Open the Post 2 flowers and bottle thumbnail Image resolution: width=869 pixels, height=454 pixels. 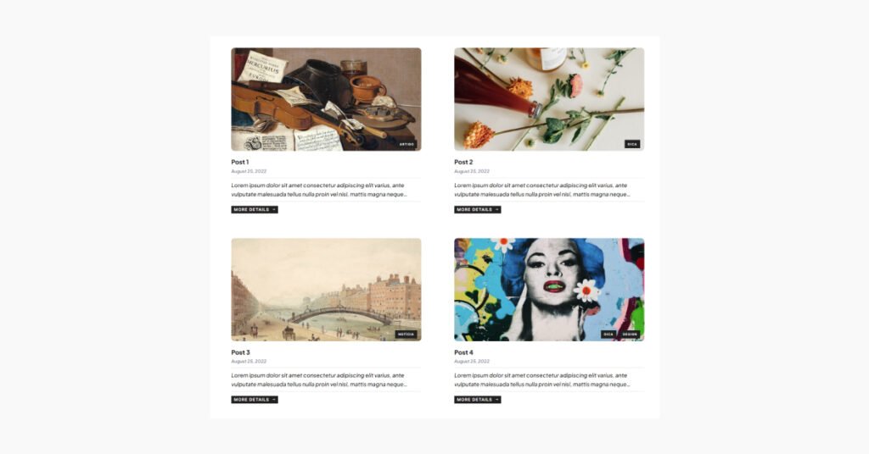pos(549,99)
